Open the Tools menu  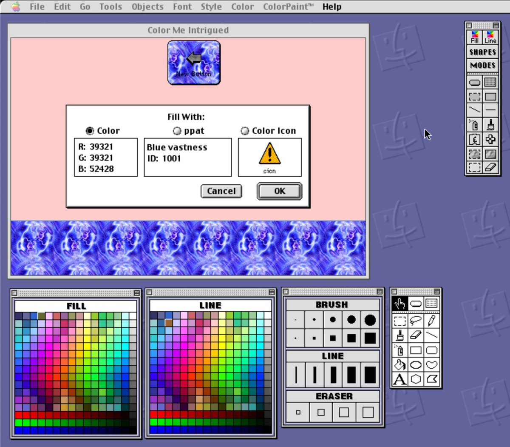110,6
